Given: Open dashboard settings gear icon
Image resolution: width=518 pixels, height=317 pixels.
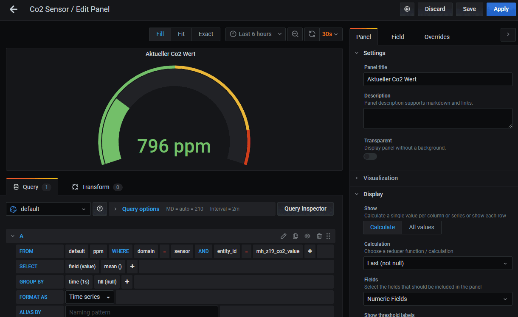Looking at the screenshot, I should point(407,9).
